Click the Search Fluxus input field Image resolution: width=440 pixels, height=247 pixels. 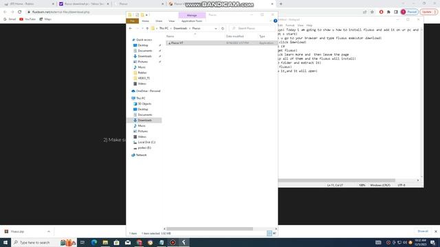252,28
